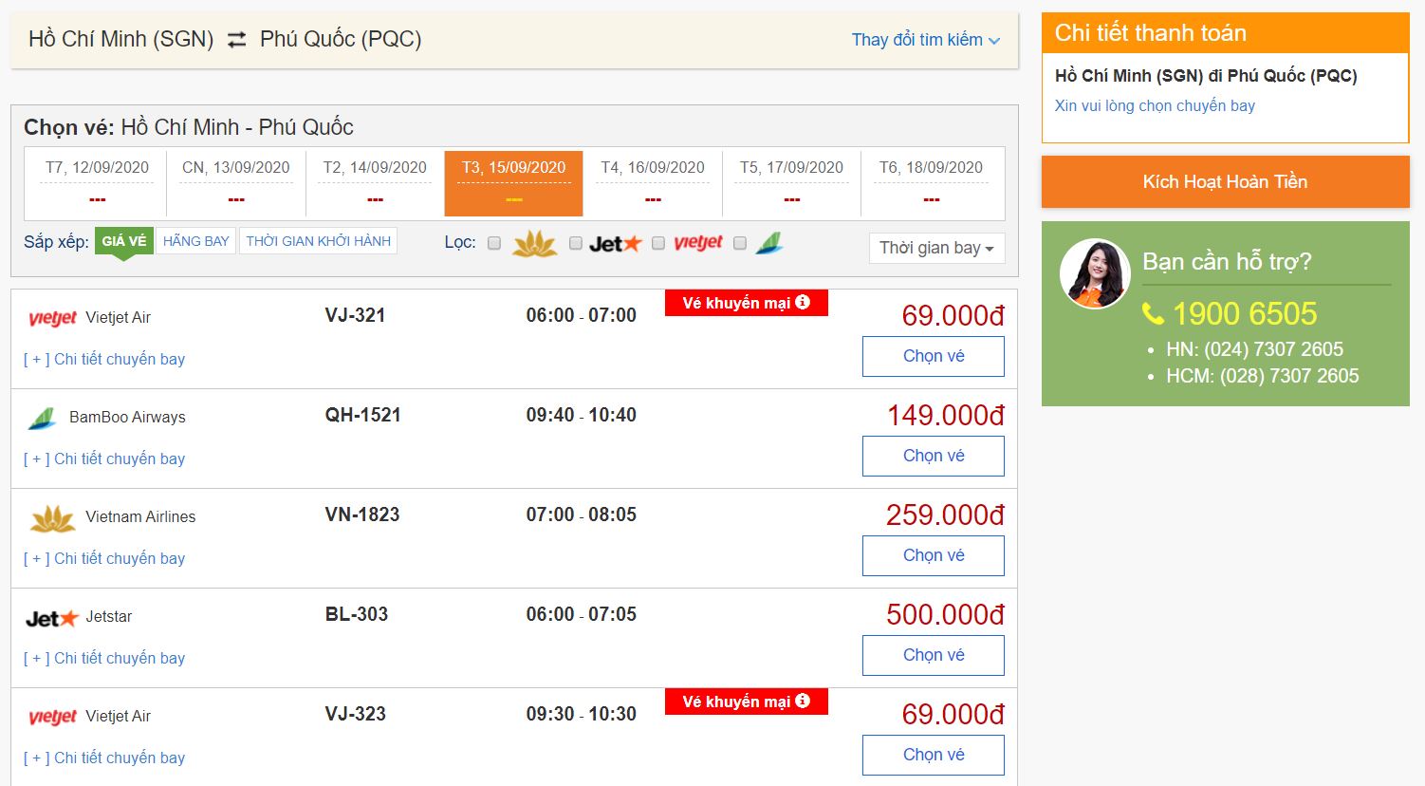Click the Vietnam Airlines lotus filter logo
This screenshot has height=786, width=1425.
(534, 244)
